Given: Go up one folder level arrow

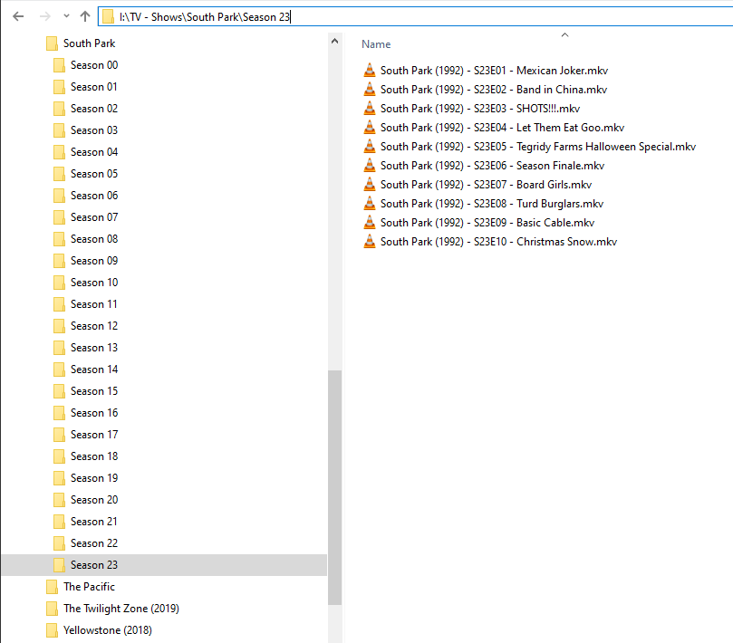Looking at the screenshot, I should click(x=85, y=16).
